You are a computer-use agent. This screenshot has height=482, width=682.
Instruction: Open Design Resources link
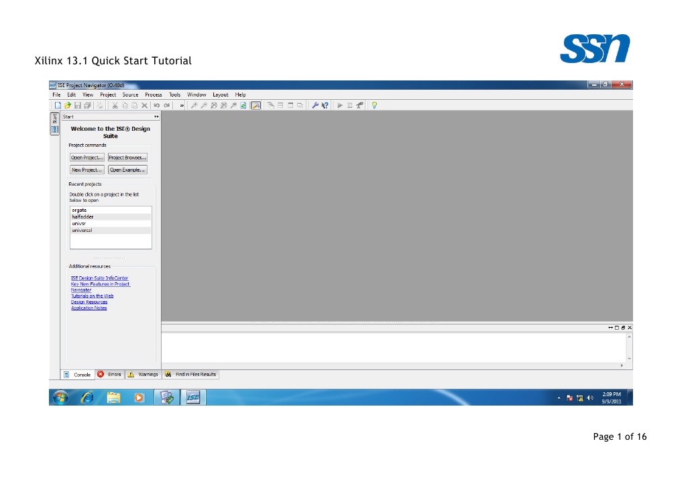click(x=89, y=302)
